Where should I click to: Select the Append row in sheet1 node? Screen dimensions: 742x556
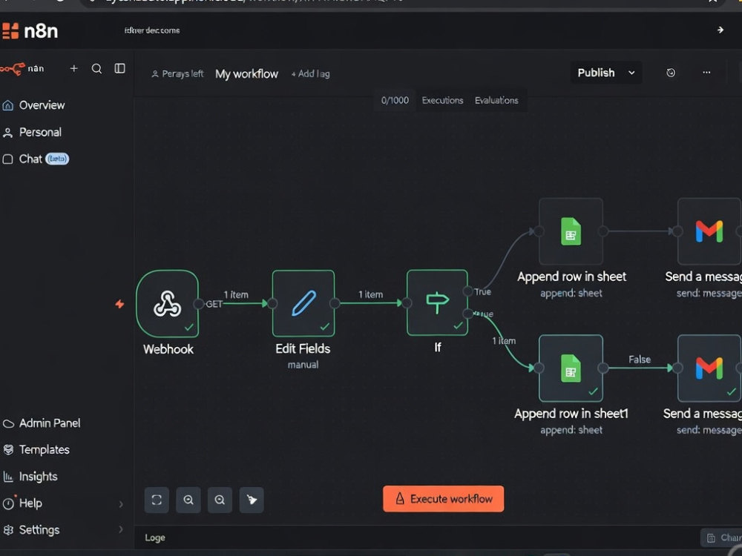(x=571, y=368)
